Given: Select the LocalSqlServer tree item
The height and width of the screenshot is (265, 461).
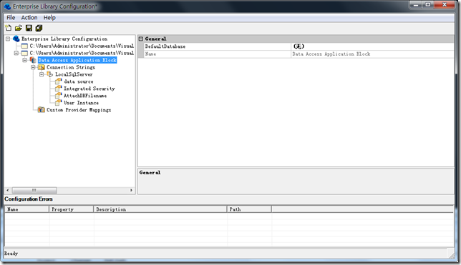Looking at the screenshot, I should tap(74, 74).
